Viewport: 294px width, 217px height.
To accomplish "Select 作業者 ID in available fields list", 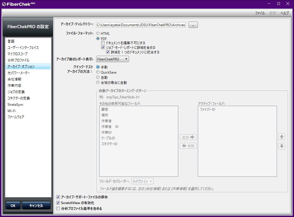I will click(139, 127).
